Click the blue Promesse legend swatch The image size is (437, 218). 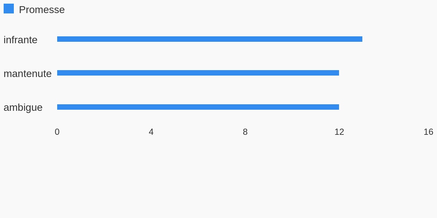click(9, 9)
